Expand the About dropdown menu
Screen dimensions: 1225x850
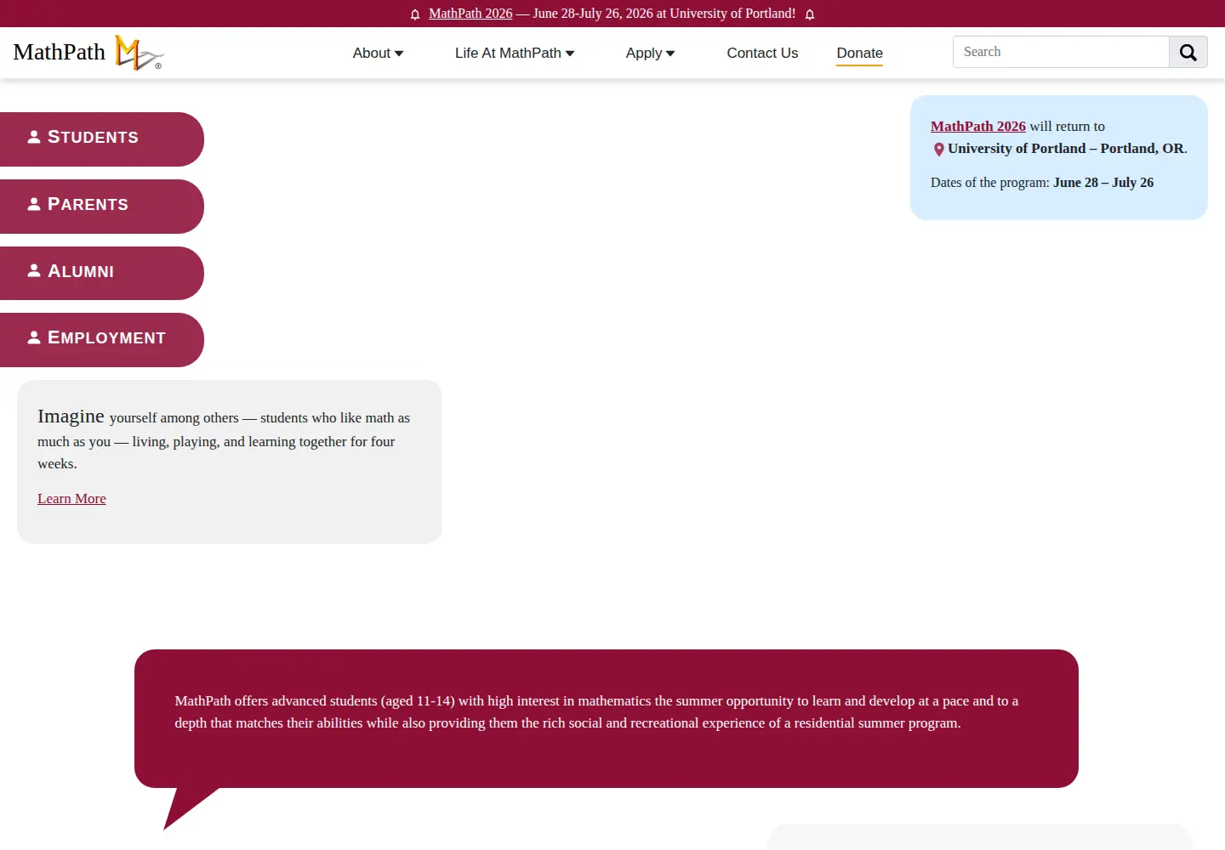[379, 53]
